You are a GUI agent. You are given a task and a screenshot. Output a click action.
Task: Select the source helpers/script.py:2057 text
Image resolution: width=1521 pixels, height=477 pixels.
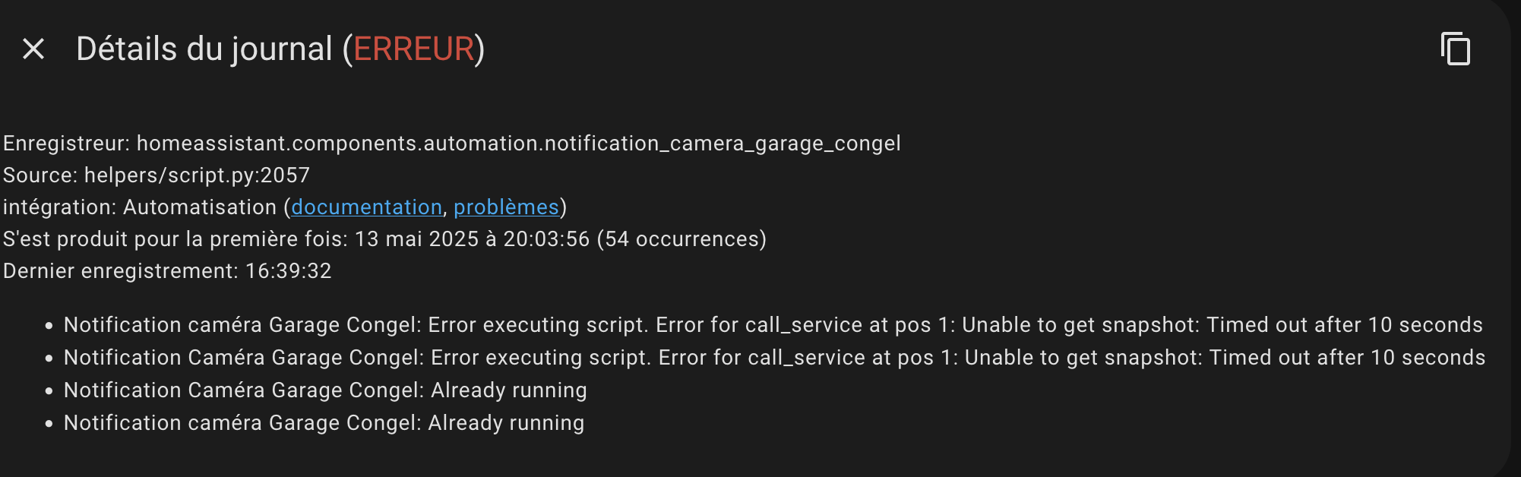pyautogui.click(x=197, y=175)
